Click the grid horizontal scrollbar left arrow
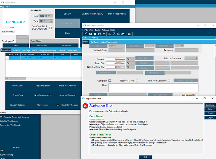The height and width of the screenshot is (159, 216). tap(8, 79)
